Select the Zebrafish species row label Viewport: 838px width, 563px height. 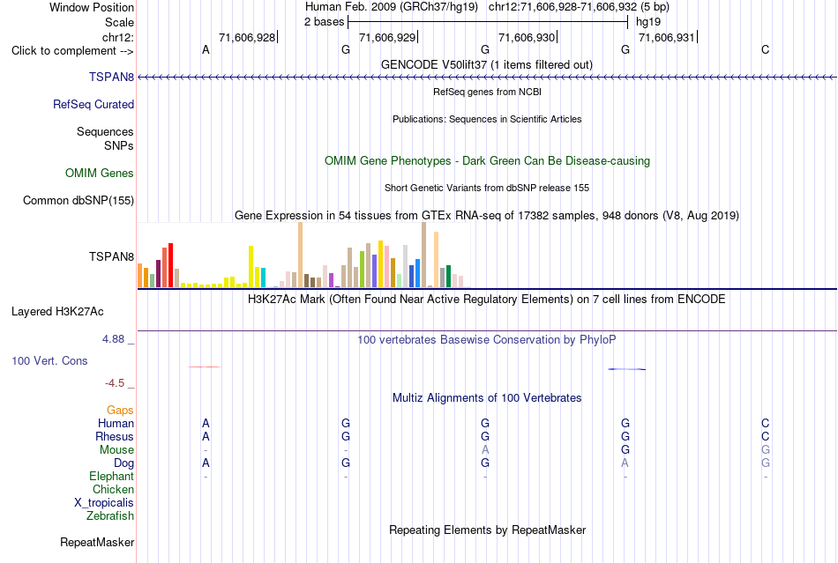pos(110,516)
